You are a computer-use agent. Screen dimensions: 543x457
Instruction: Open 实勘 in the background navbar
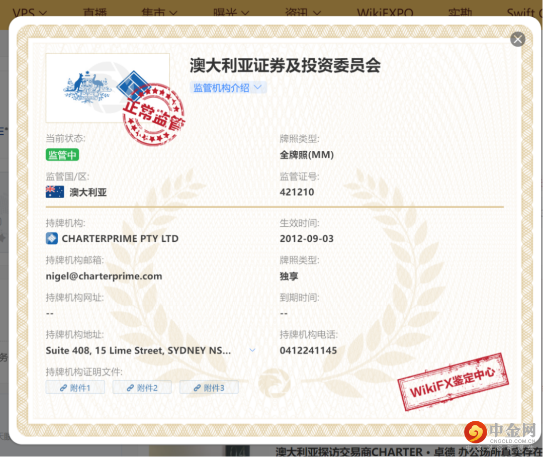[x=460, y=13]
